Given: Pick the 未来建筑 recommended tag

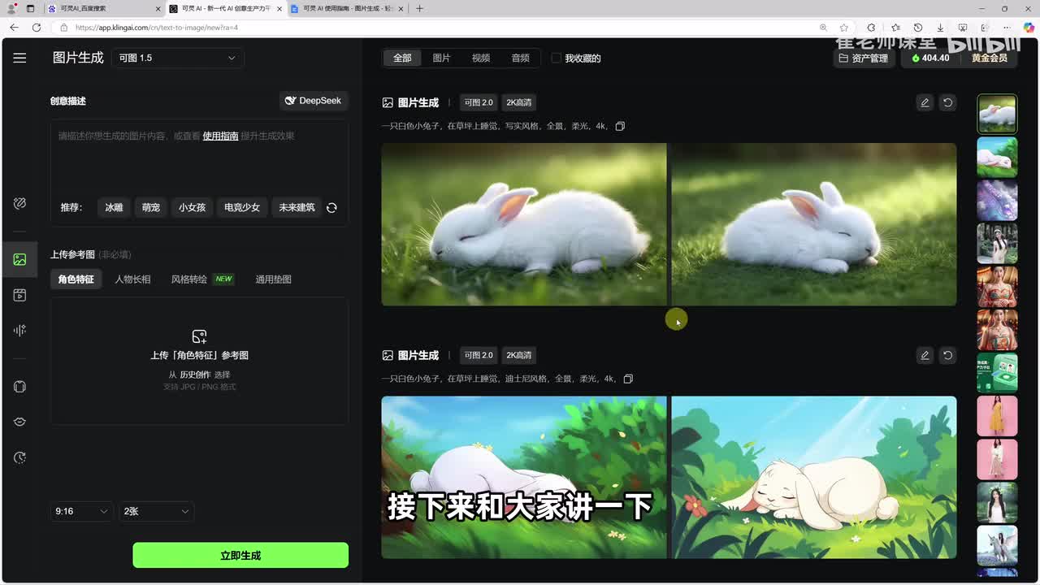Looking at the screenshot, I should pos(297,207).
